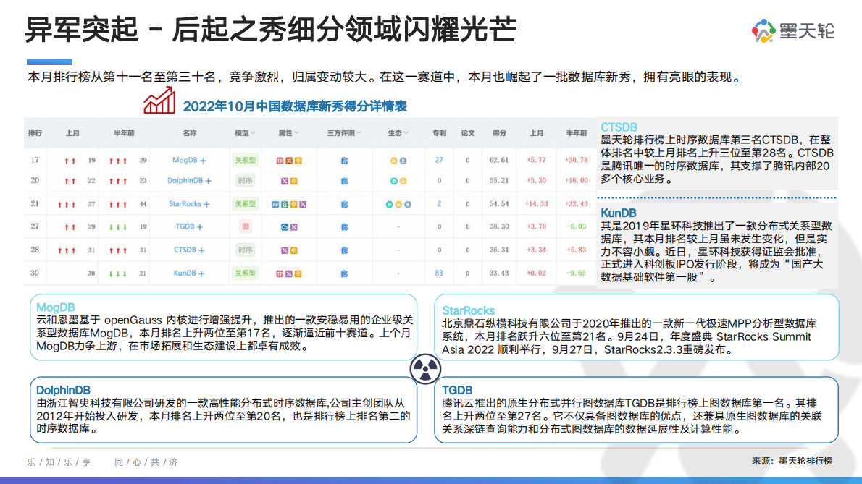This screenshot has height=484, width=862.
Task: Click the 关系型 model tag in the KunDB row
Action: [x=246, y=273]
